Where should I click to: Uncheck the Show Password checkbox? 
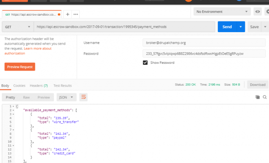tap(145, 63)
